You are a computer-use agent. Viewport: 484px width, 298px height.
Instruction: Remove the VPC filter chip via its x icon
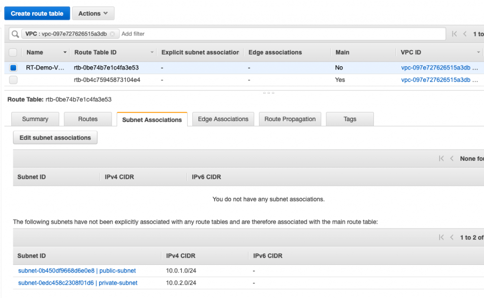point(112,34)
